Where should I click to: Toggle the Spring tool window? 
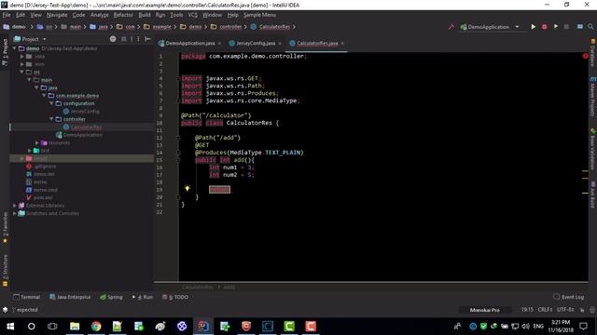click(x=111, y=297)
